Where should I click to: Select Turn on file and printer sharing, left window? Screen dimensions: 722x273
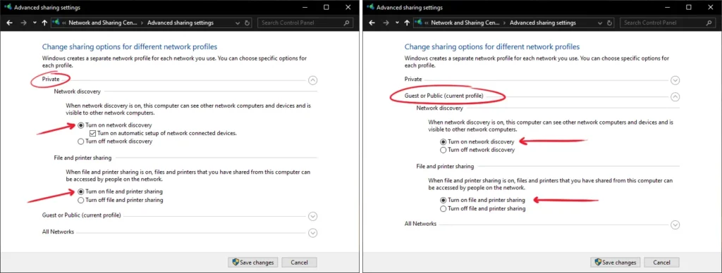(120, 191)
